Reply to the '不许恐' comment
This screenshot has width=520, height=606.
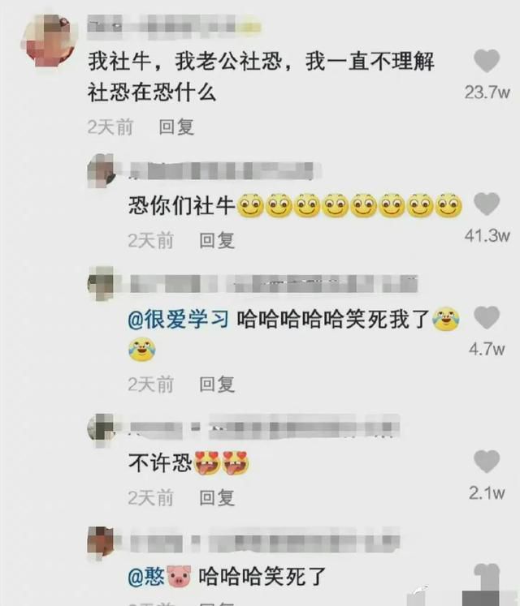217,497
